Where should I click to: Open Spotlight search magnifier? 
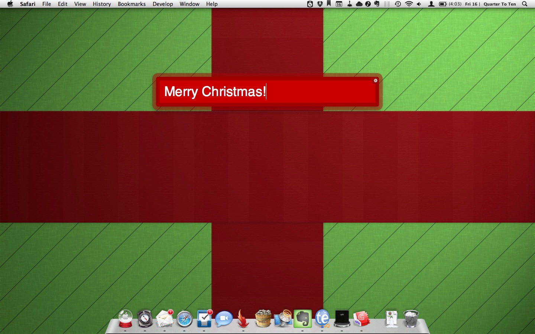pyautogui.click(x=525, y=4)
